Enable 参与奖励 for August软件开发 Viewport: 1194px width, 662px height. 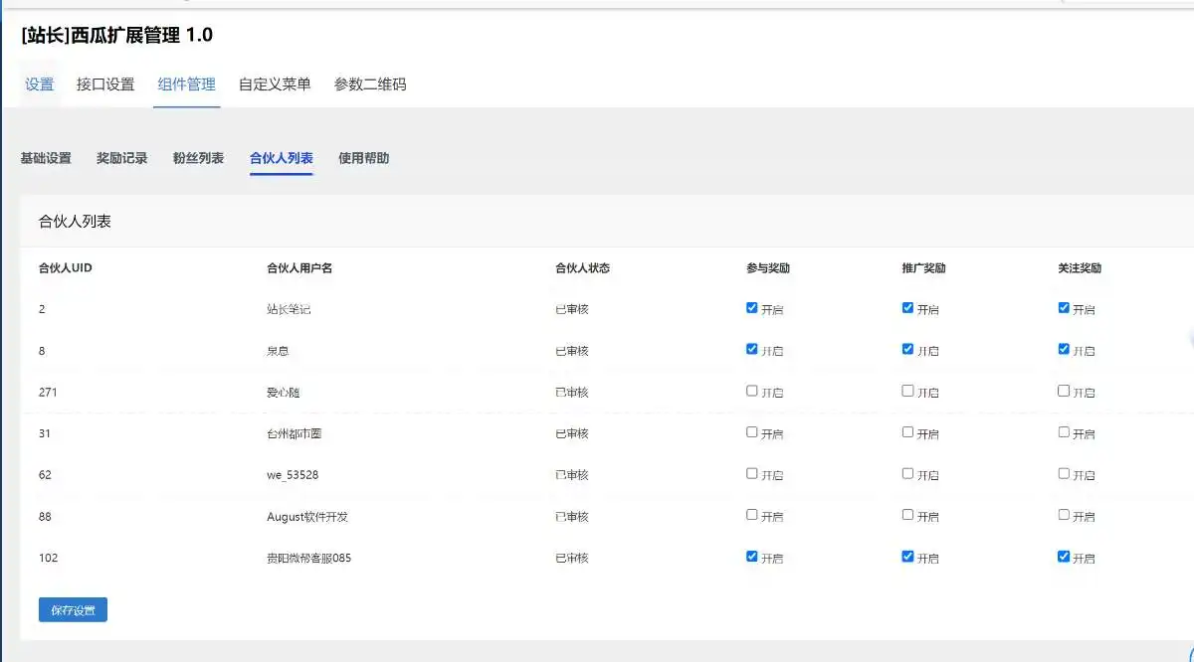pyautogui.click(x=752, y=515)
